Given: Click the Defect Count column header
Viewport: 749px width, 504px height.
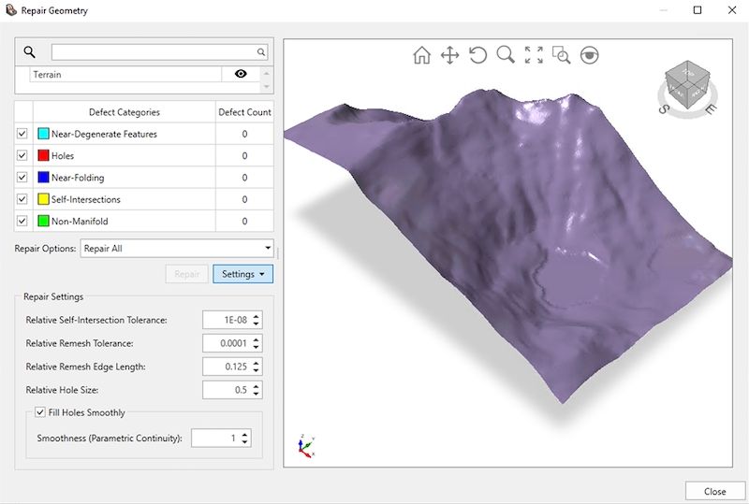Looking at the screenshot, I should point(244,112).
